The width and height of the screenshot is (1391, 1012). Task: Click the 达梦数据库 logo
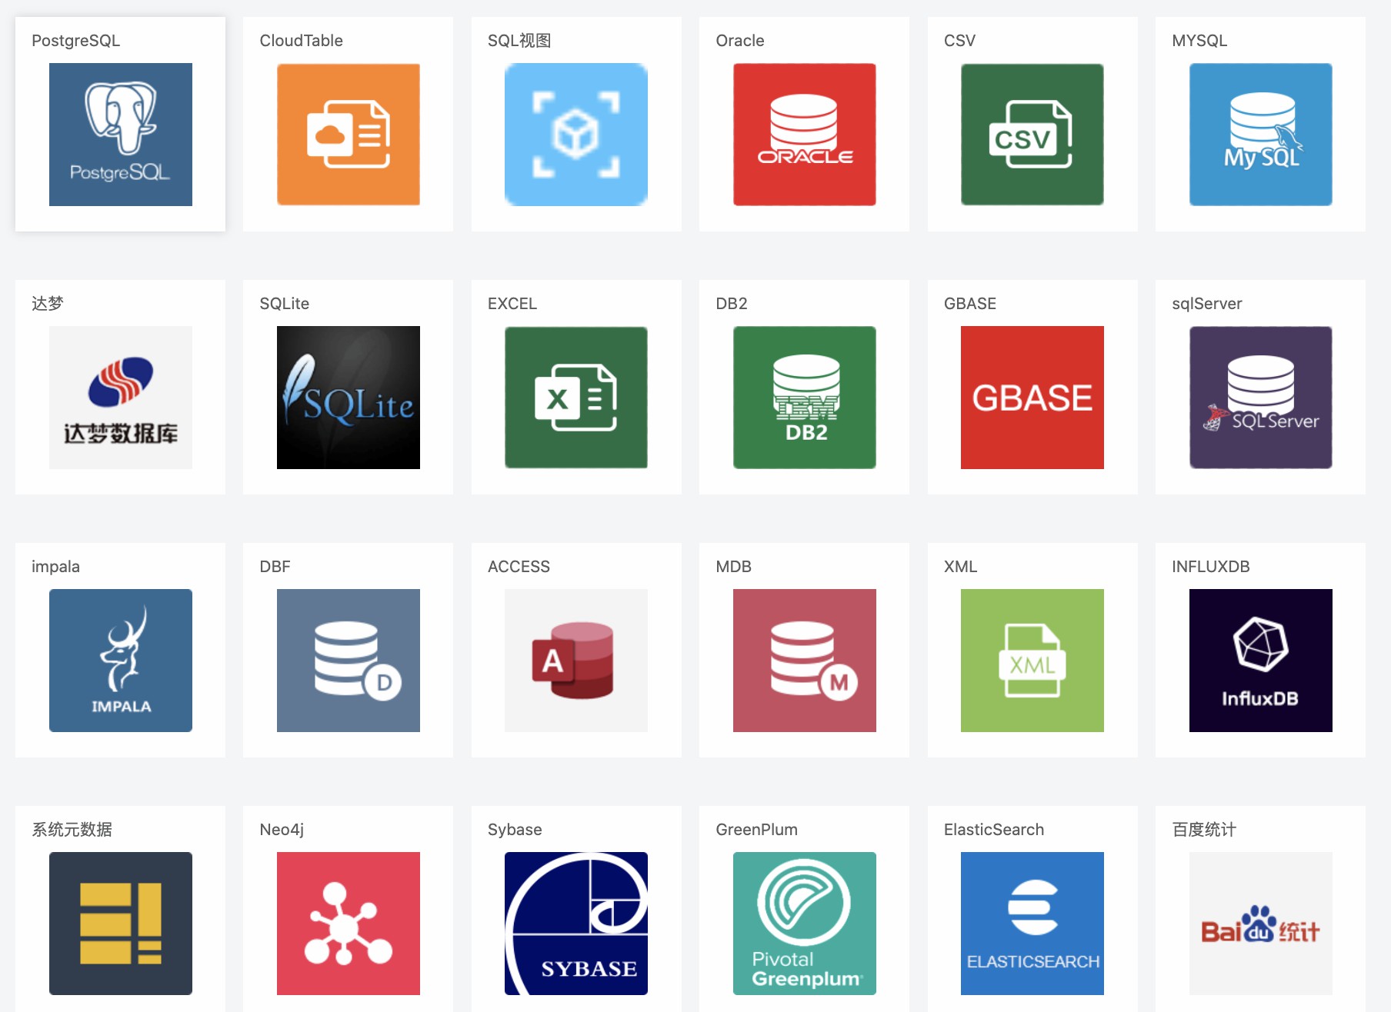pyautogui.click(x=120, y=398)
